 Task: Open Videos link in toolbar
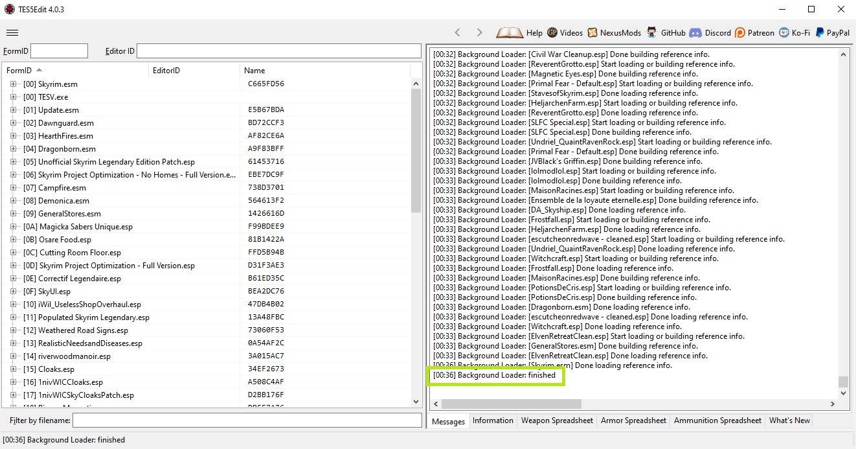point(565,32)
